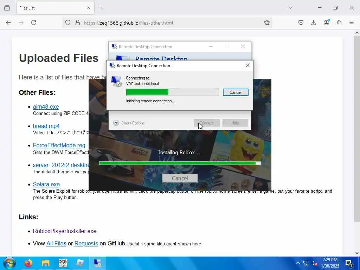Image resolution: width=360 pixels, height=270 pixels.
Task: Show the list-all-tabs dropdown arrow
Action: click(290, 8)
